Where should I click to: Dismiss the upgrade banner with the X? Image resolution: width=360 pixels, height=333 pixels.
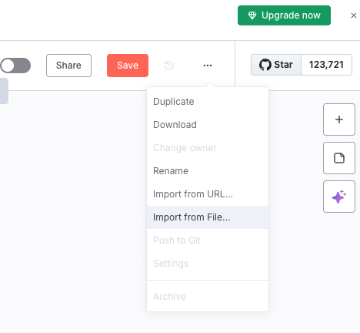354,15
